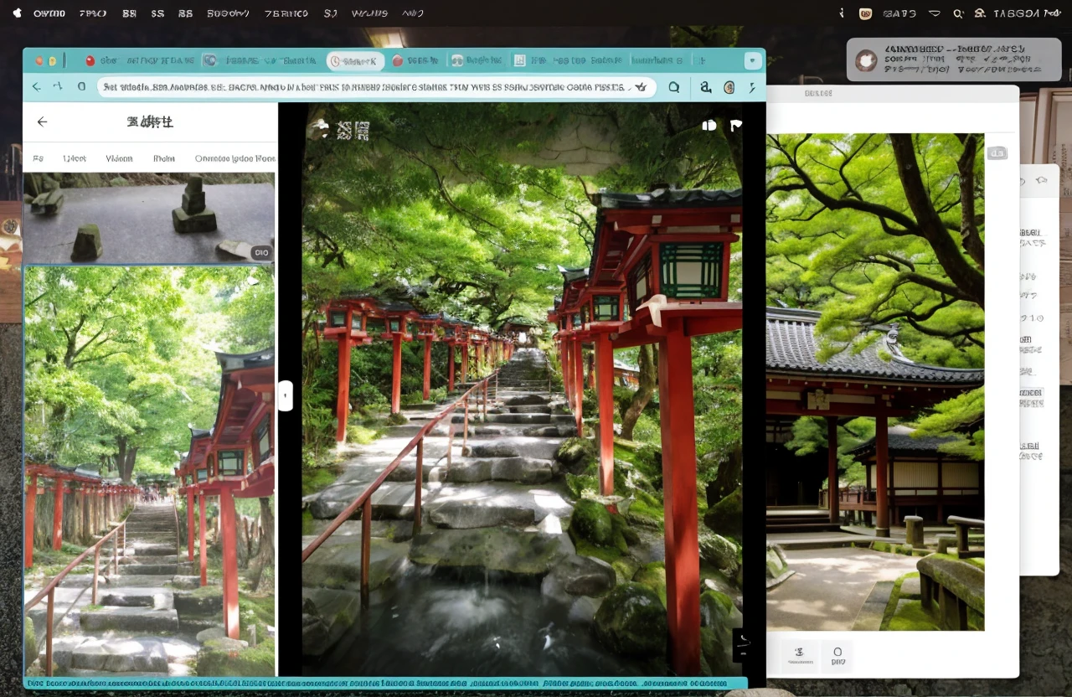Click the magnifier icon in the browser toolbar
The image size is (1072, 697).
tap(673, 87)
